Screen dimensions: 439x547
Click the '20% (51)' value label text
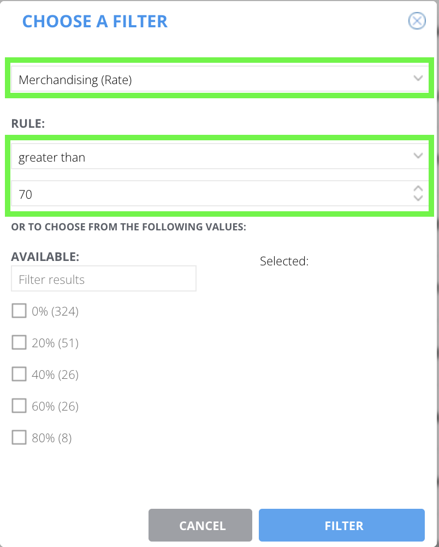point(55,343)
